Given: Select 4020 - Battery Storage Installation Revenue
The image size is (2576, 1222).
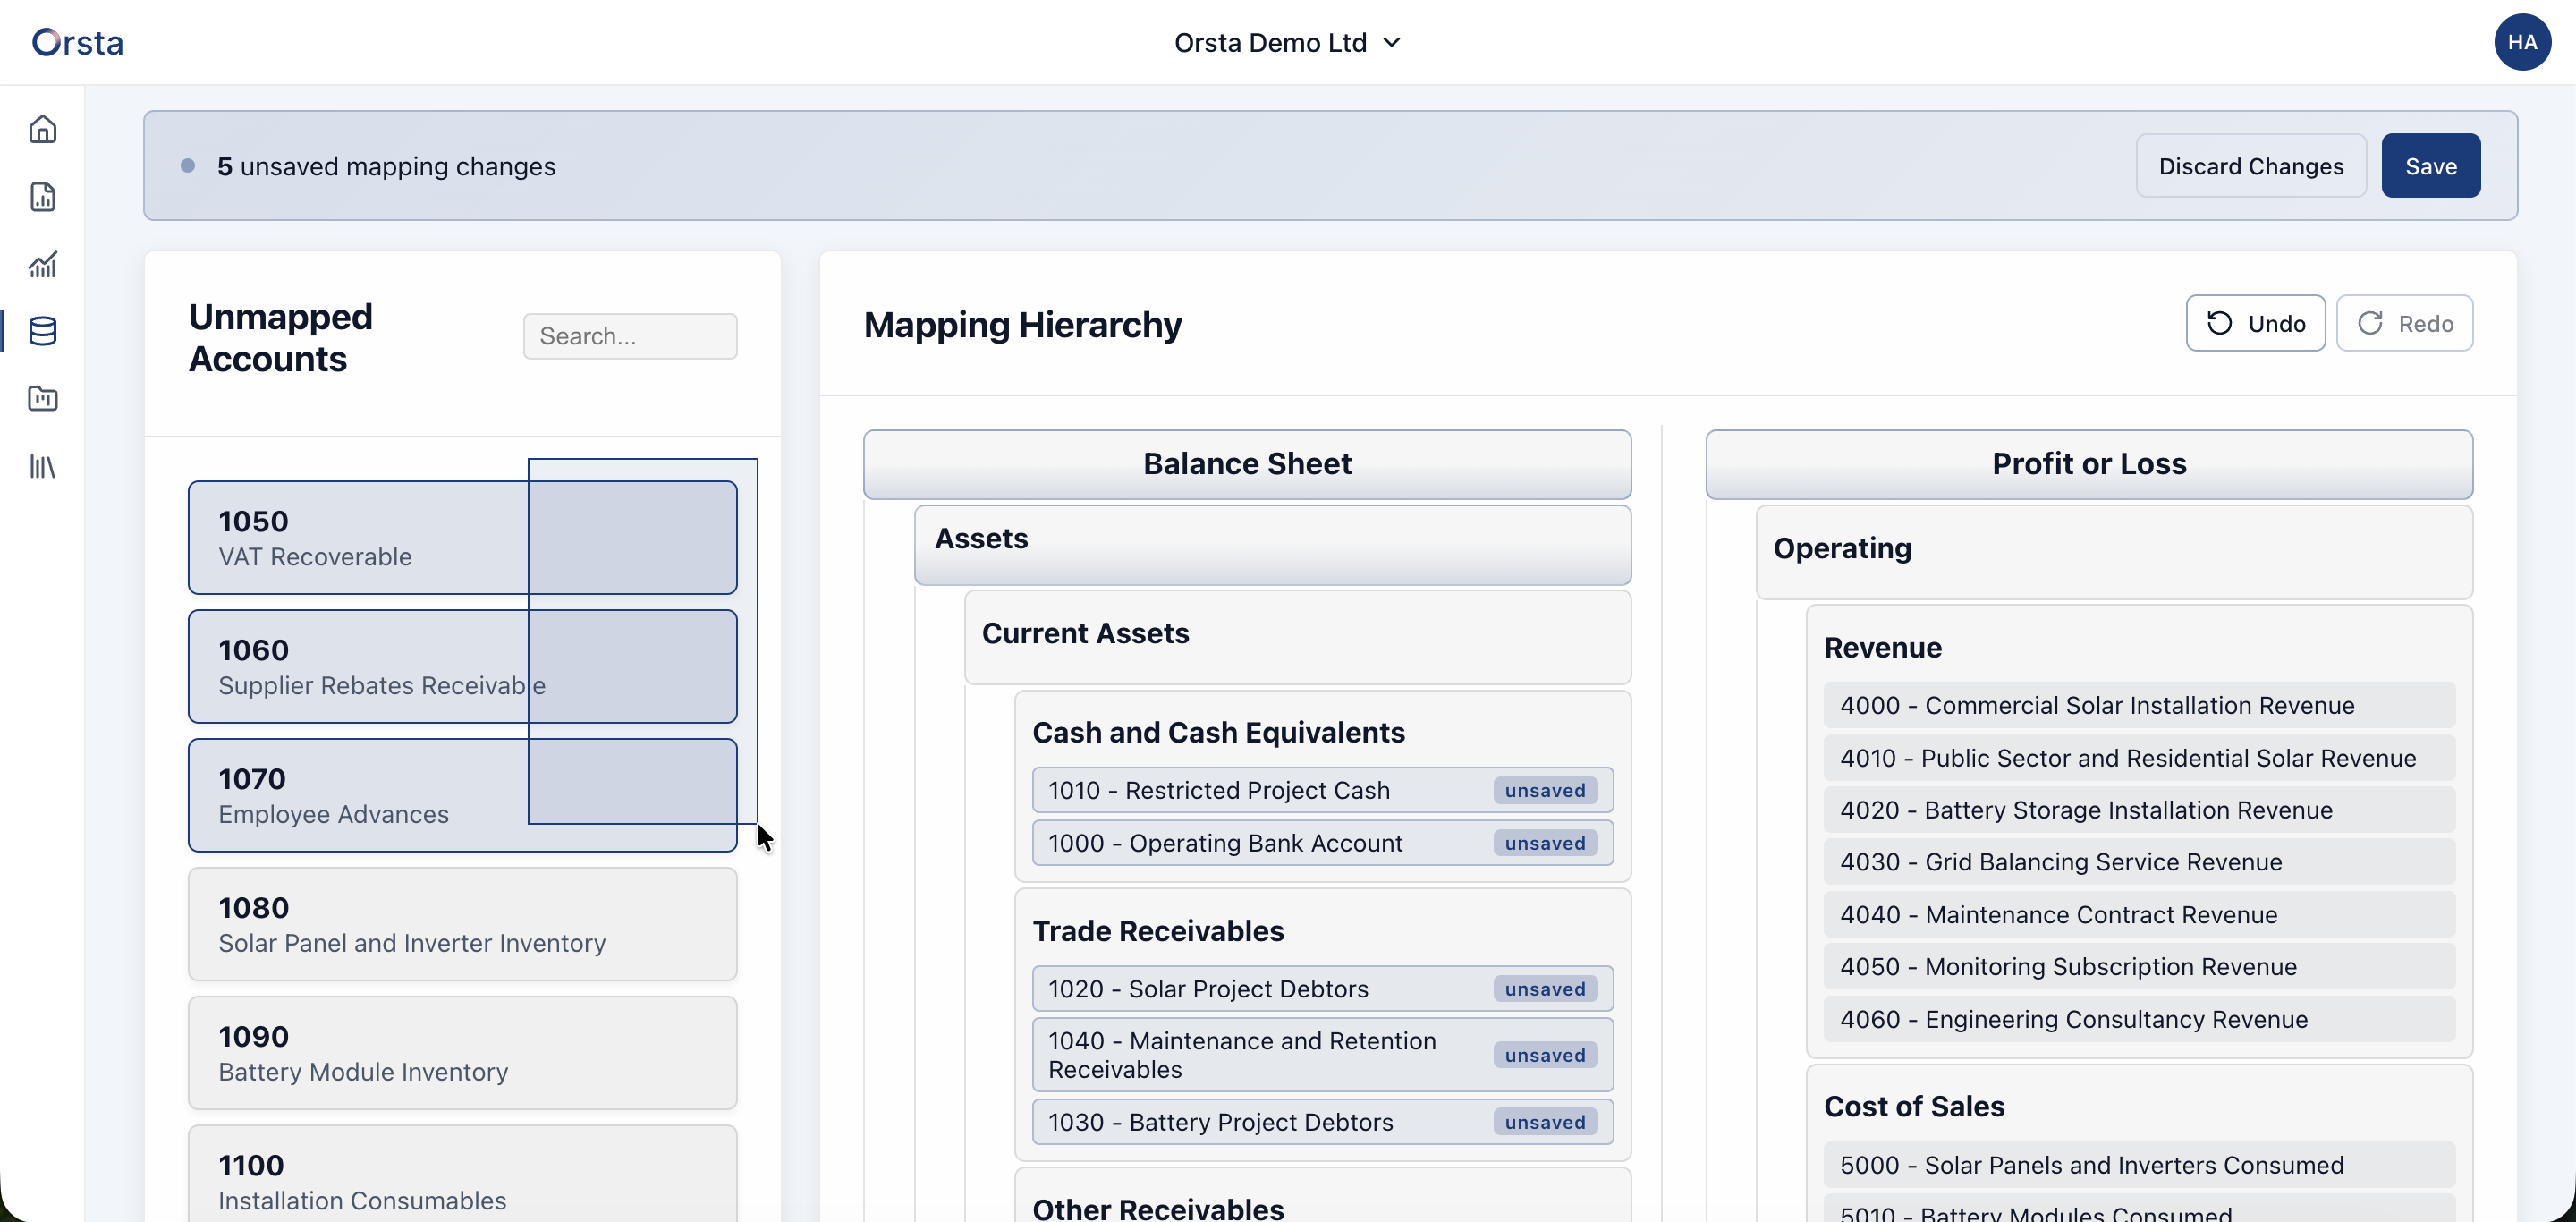Looking at the screenshot, I should (x=2139, y=810).
